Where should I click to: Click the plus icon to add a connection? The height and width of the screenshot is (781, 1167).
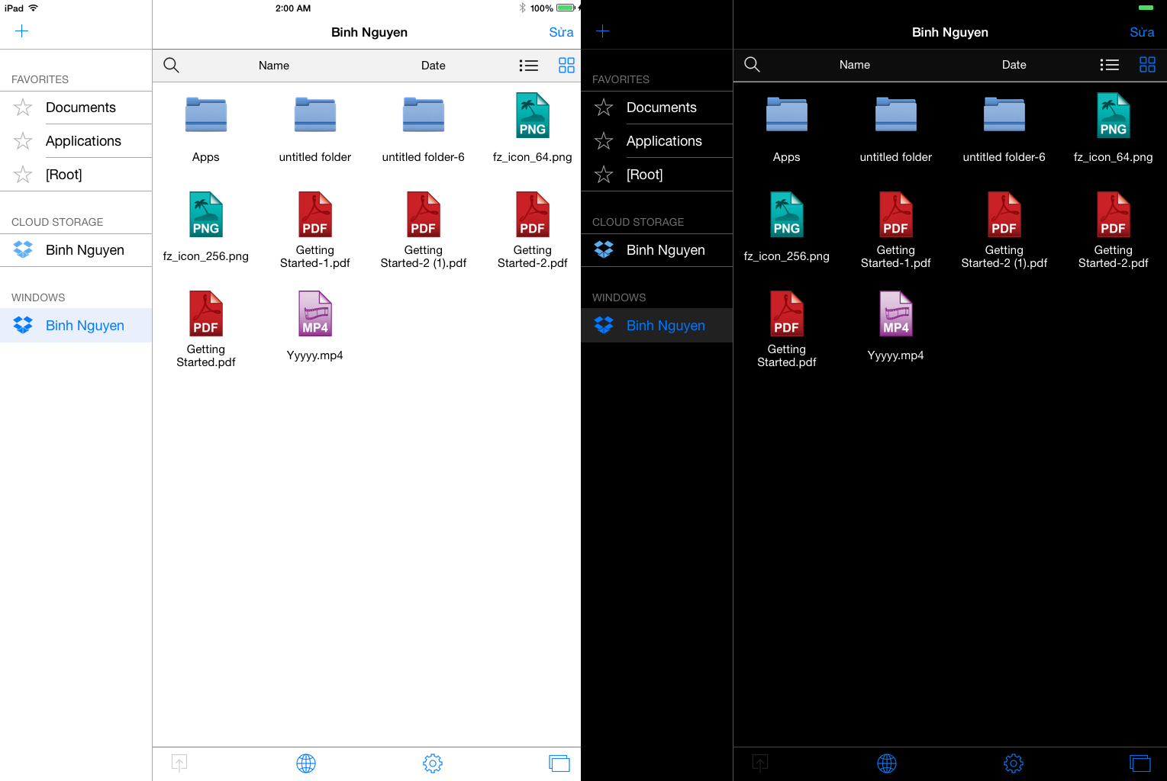tap(21, 31)
